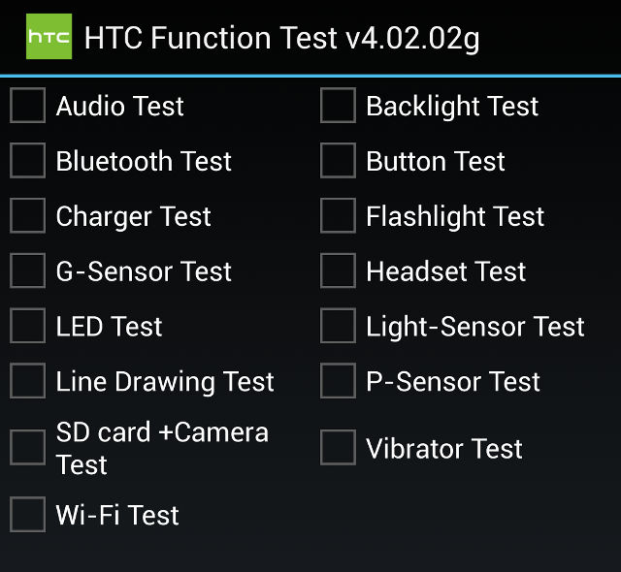Check the Wi-Fi Test box
The height and width of the screenshot is (572, 621).
(28, 515)
